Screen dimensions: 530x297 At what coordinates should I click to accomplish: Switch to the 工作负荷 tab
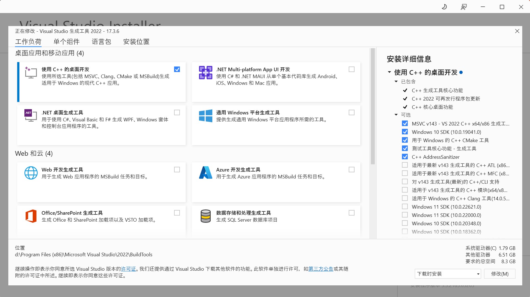coord(28,42)
